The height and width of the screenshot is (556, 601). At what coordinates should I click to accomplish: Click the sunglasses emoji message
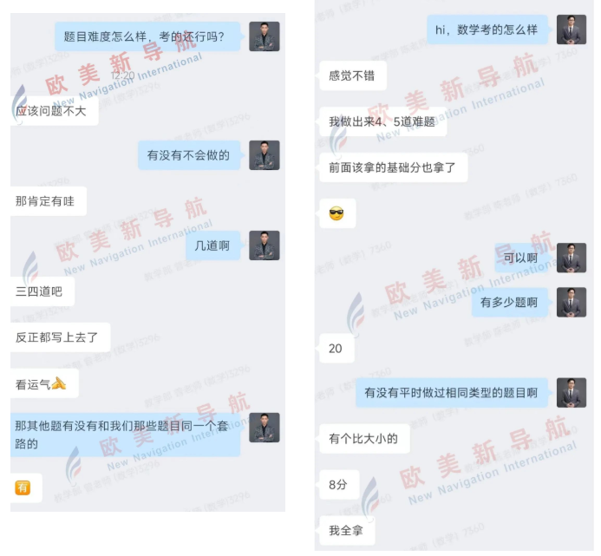pos(336,213)
